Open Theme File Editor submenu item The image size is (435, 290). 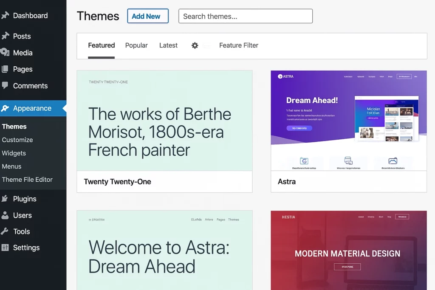click(x=27, y=180)
